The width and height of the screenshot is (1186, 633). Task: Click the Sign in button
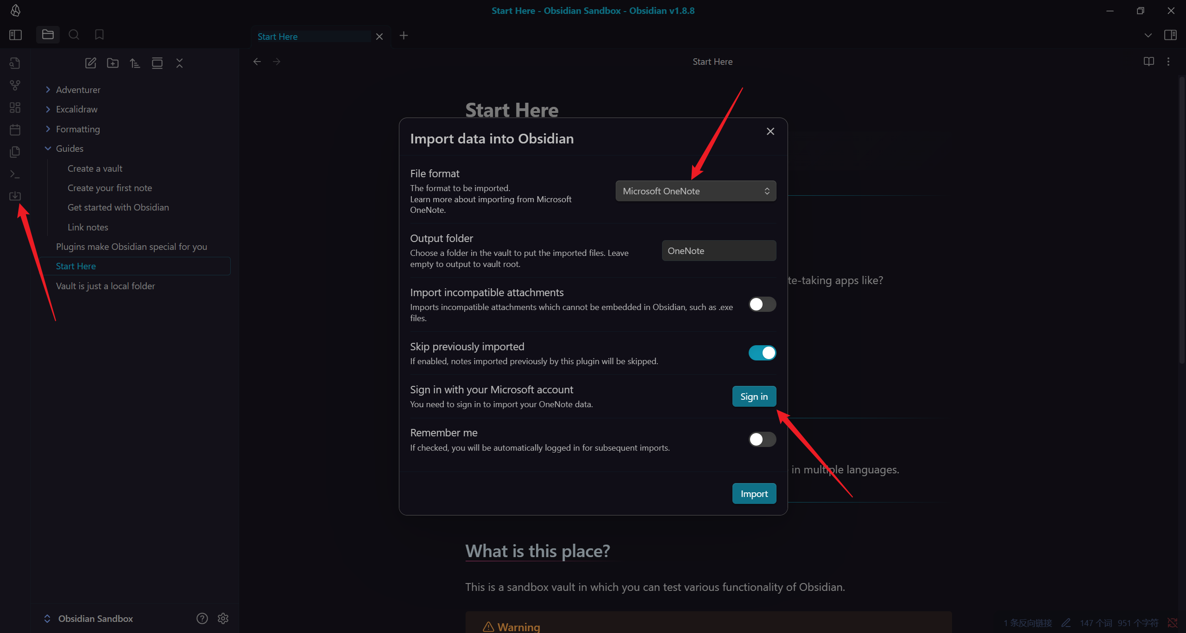click(x=754, y=397)
